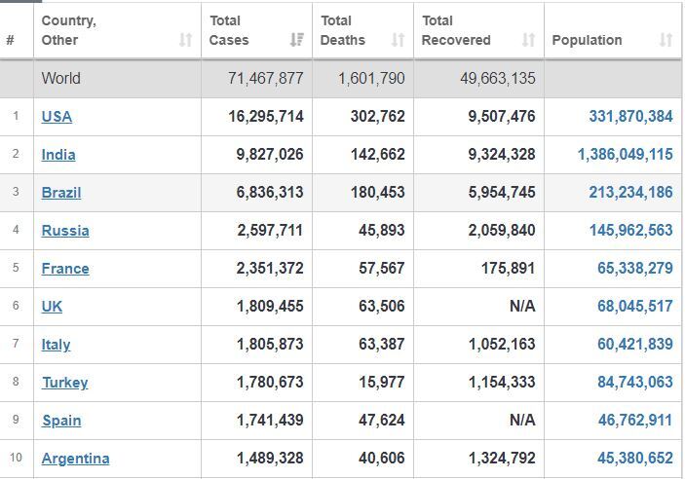685x479 pixels.
Task: Open the Brazil country link
Action: click(x=61, y=193)
